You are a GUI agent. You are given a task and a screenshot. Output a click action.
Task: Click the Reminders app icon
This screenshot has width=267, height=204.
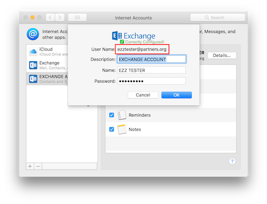tap(122, 115)
